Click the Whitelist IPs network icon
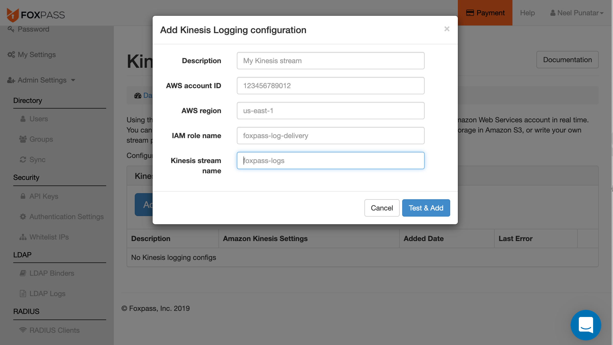 [x=23, y=237]
